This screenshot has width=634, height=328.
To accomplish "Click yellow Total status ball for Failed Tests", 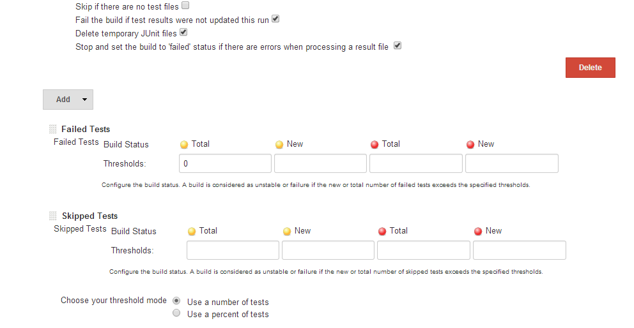I will [184, 144].
